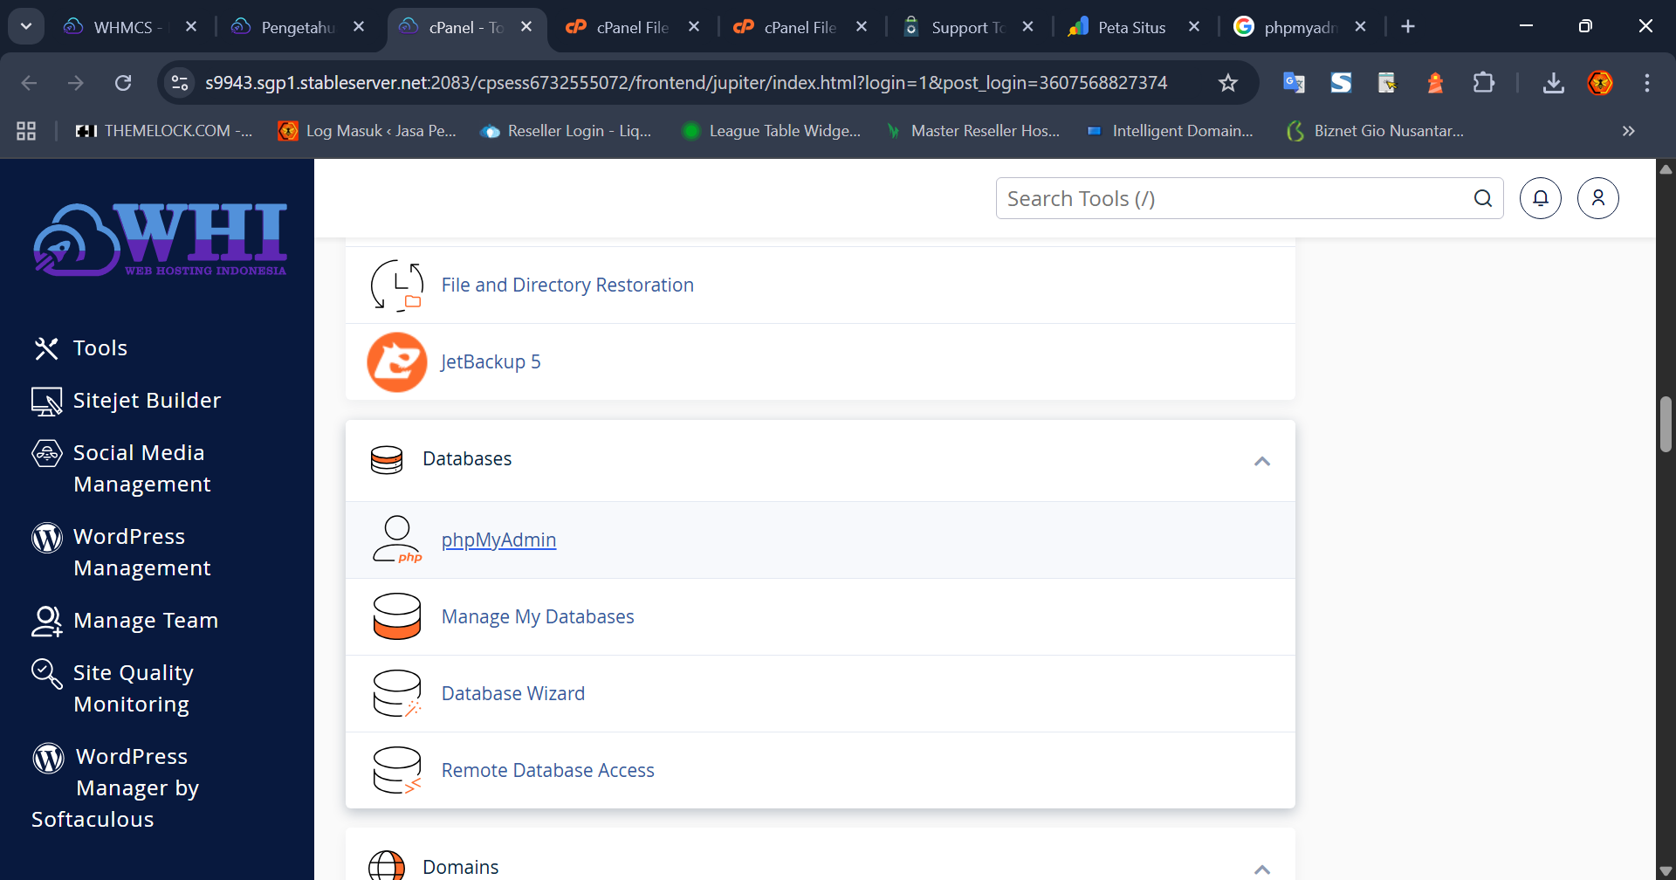Bookmark this page with the star

(x=1227, y=82)
